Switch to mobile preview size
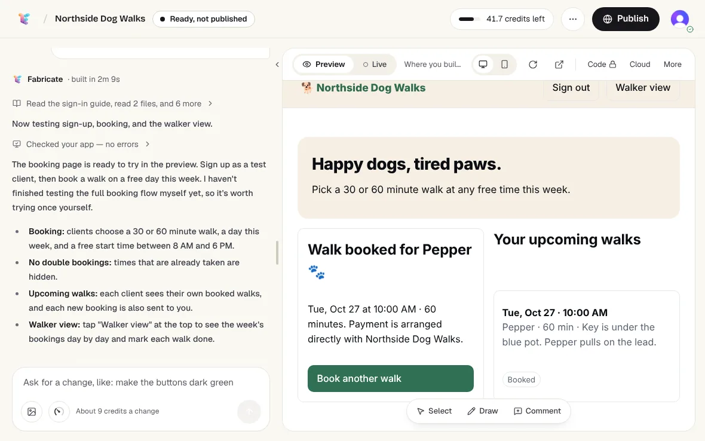Viewport: 705px width, 441px height. (x=504, y=65)
